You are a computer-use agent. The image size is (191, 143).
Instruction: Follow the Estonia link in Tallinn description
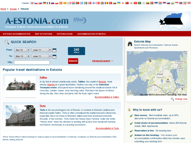click(102, 82)
